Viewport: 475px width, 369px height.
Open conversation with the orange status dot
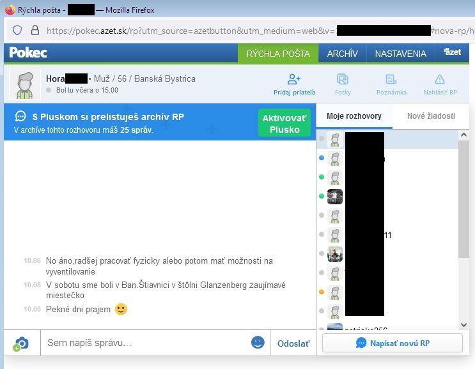[x=387, y=292]
